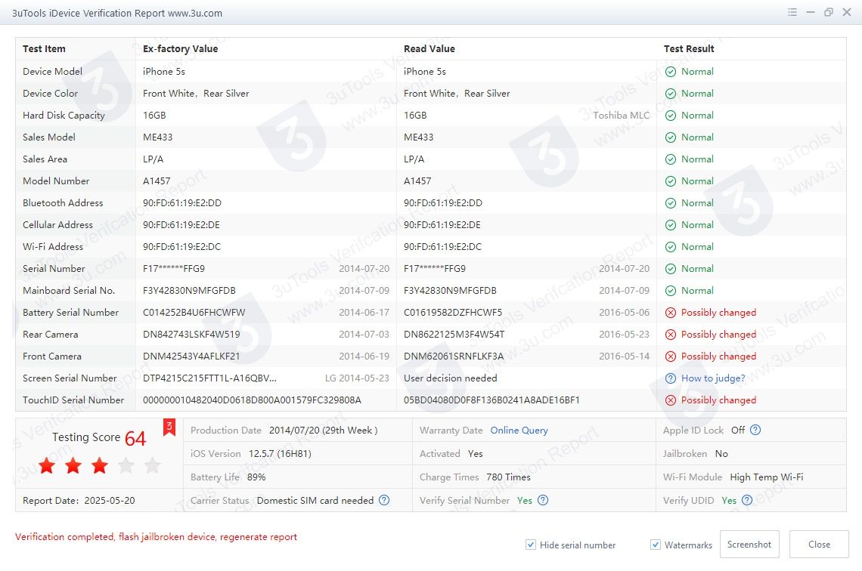
Task: Open the How to judge? link
Action: 713,378
